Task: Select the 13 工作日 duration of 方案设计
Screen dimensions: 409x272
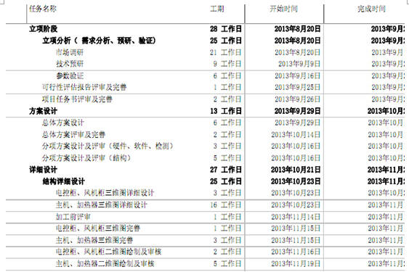Action: tap(226, 111)
